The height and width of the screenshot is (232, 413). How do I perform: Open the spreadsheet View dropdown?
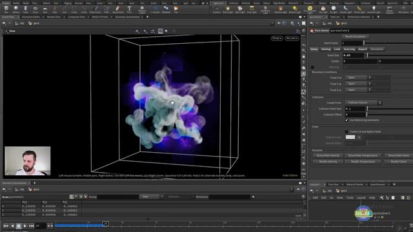[x=152, y=197]
